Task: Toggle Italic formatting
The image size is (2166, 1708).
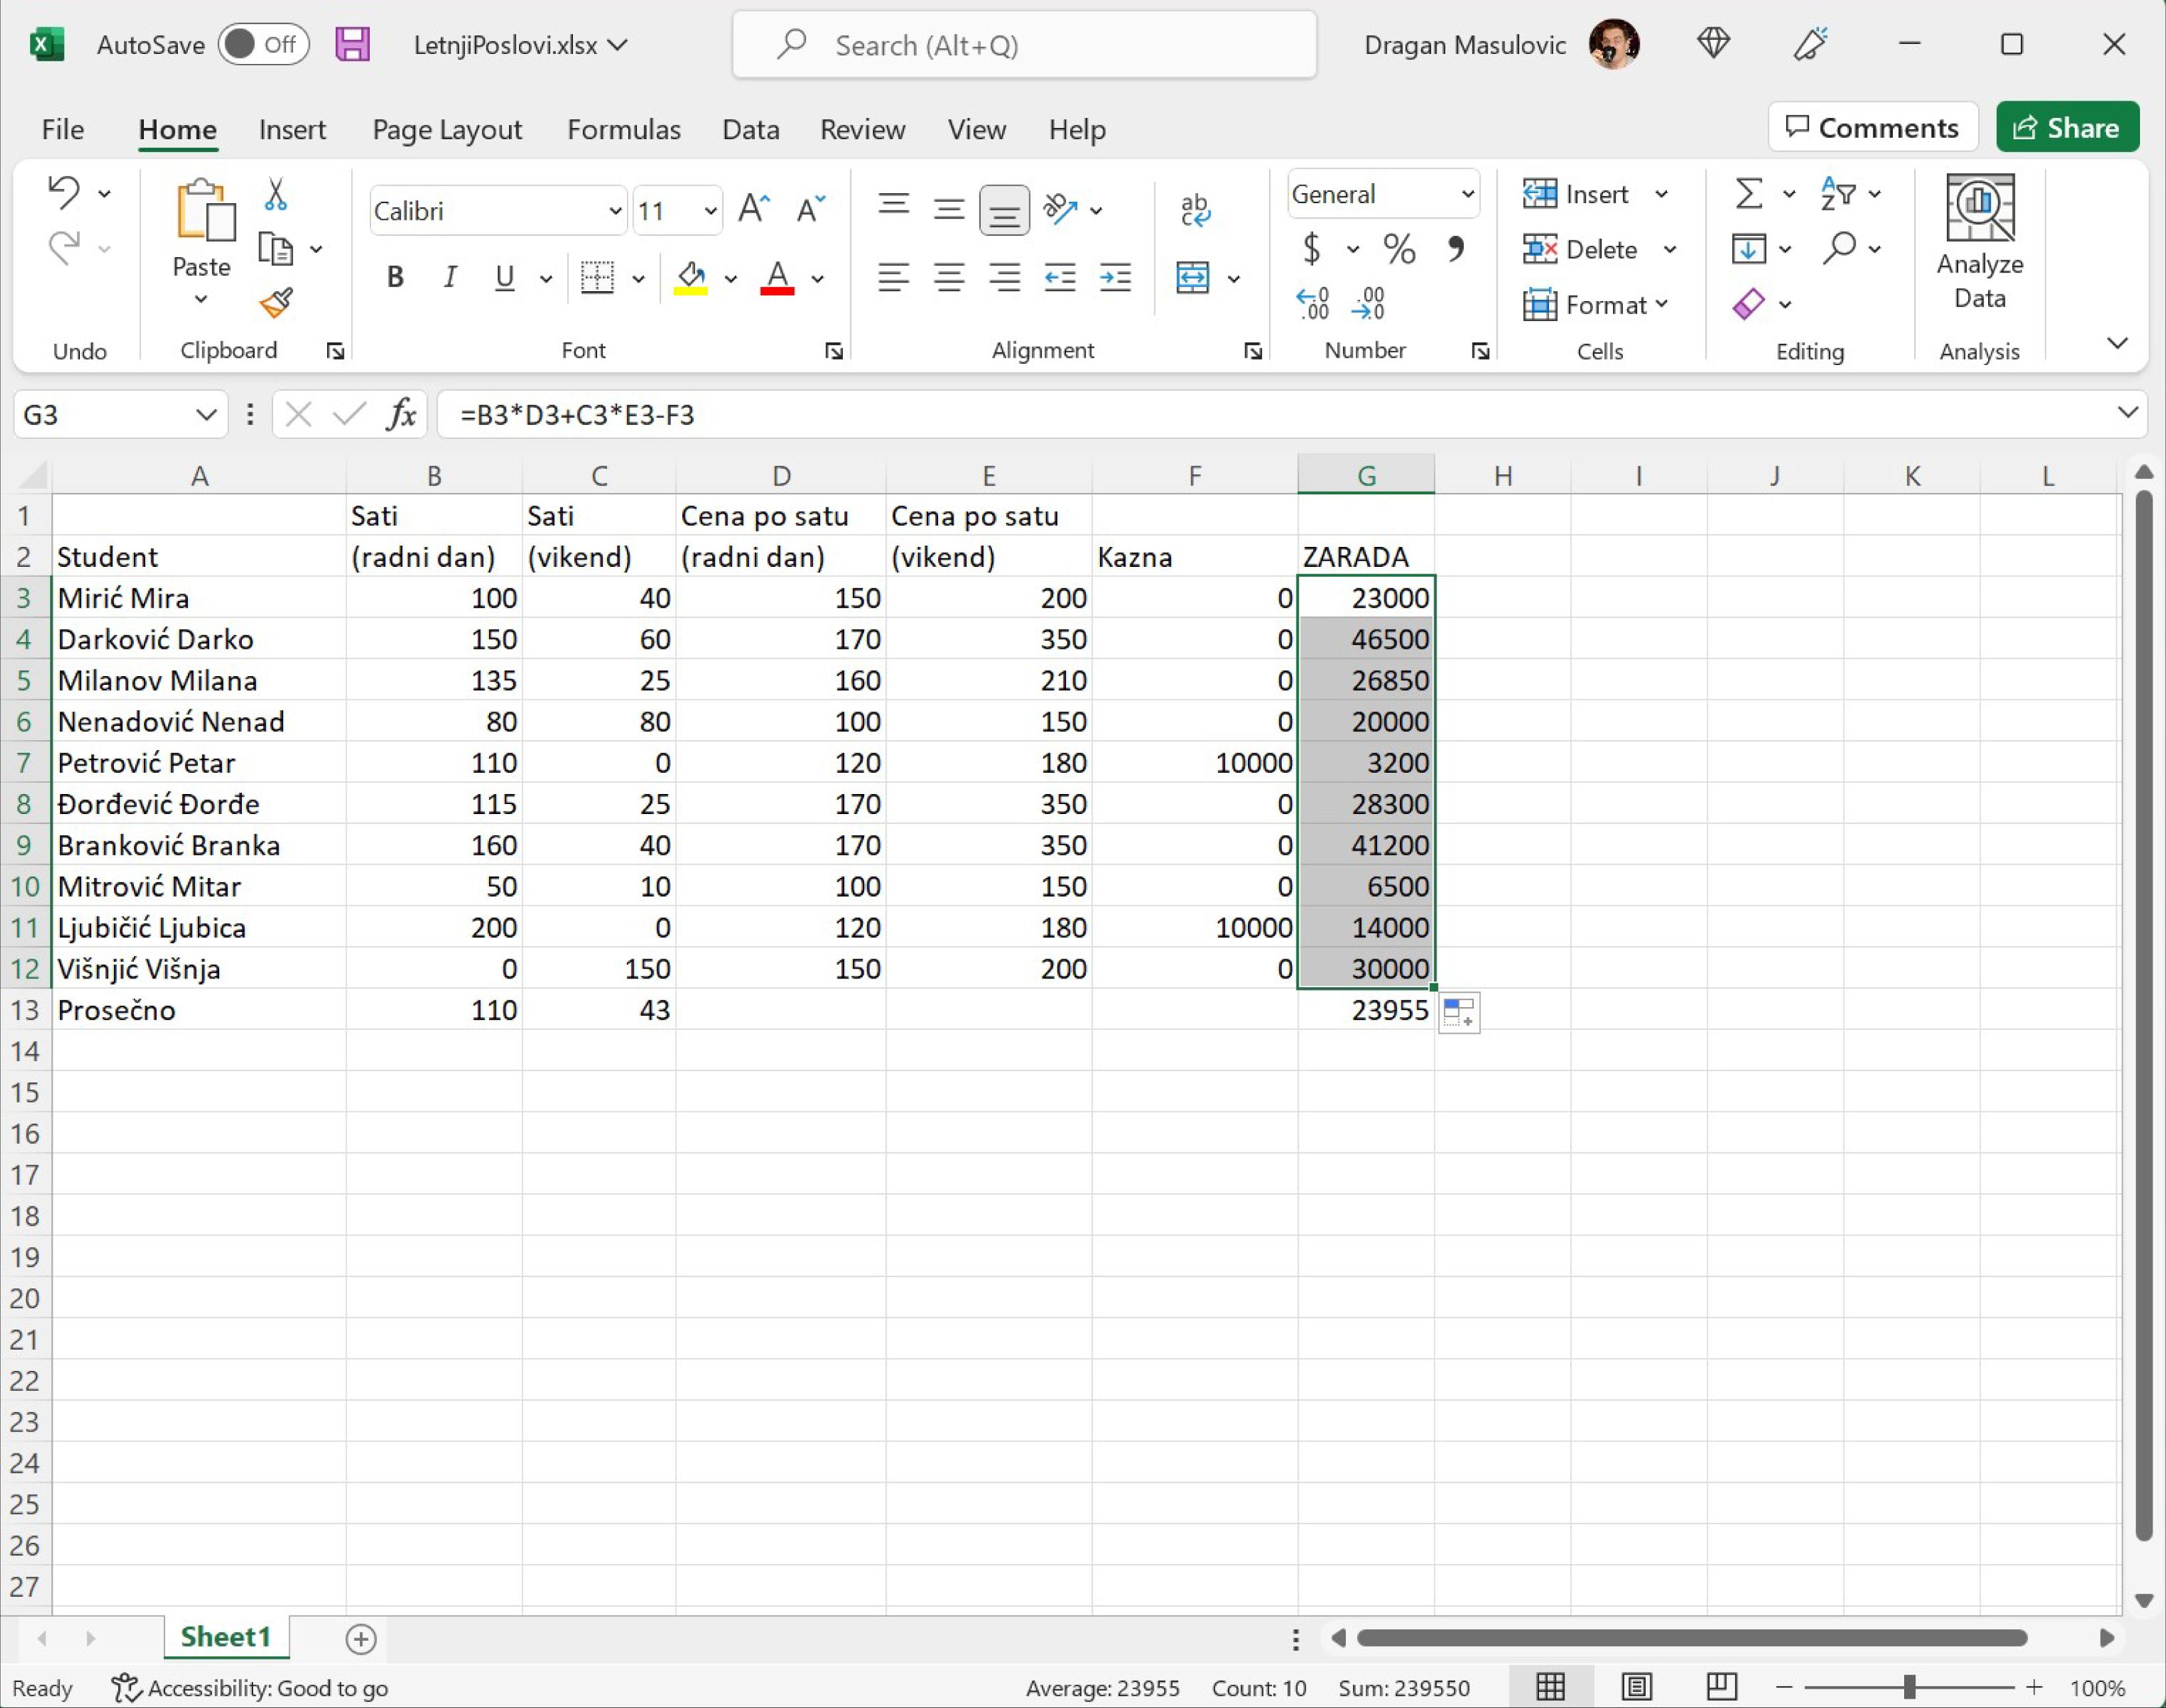Action: pos(450,278)
